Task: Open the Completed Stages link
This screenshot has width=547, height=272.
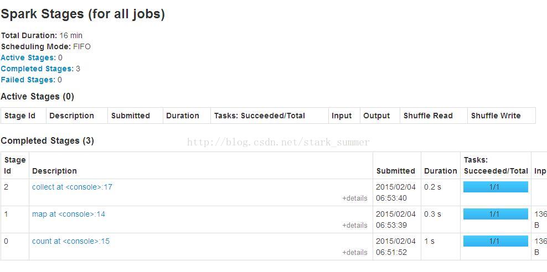Action: 37,69
